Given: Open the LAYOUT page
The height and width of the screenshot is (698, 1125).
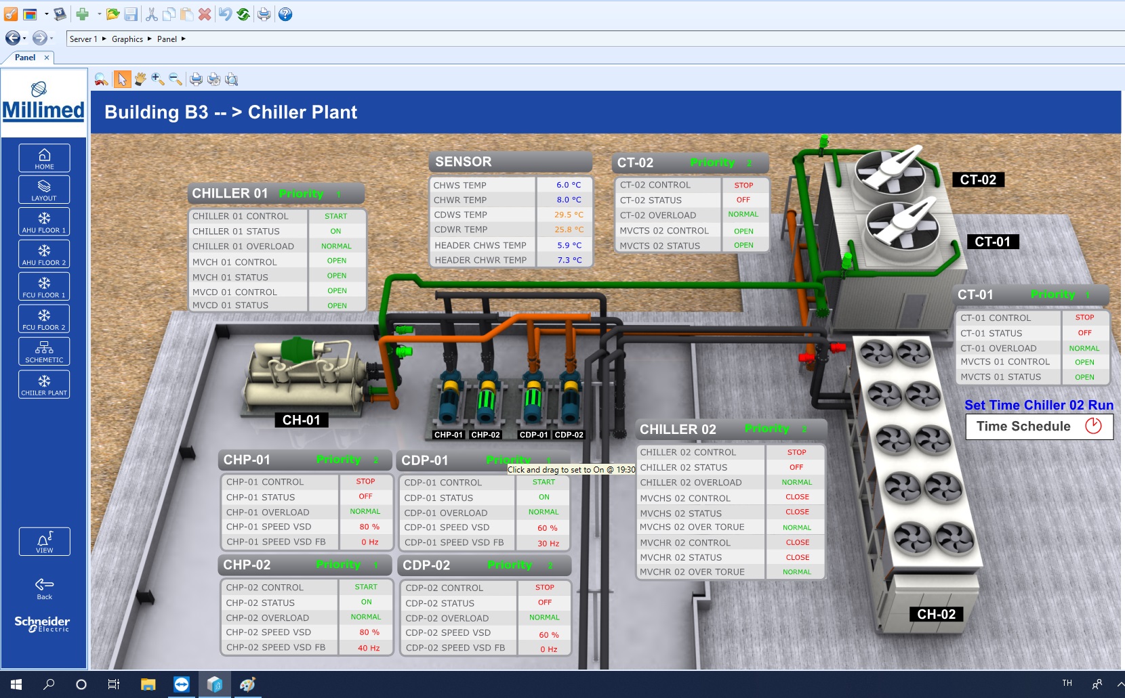Looking at the screenshot, I should (44, 190).
